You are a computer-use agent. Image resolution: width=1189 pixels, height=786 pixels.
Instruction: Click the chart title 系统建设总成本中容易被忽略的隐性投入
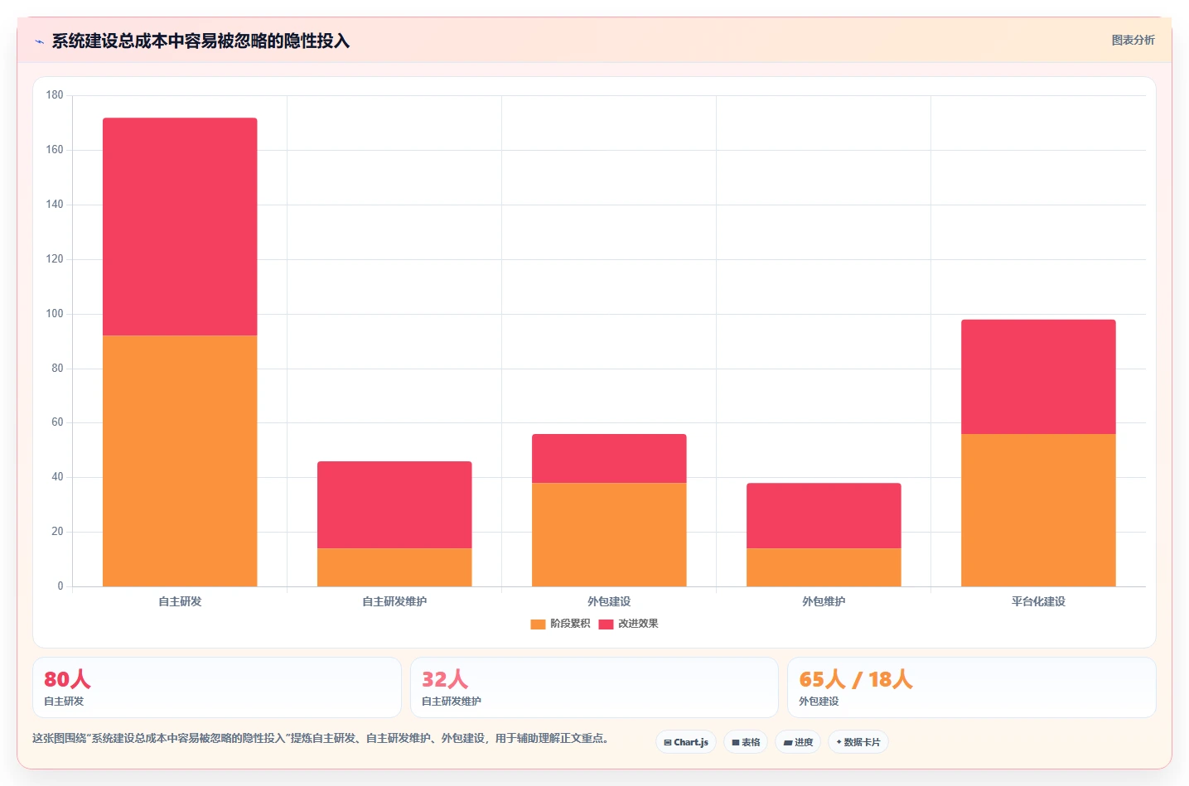(201, 41)
